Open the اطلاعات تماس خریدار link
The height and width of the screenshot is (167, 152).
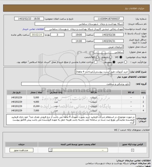pyautogui.click(x=33, y=29)
